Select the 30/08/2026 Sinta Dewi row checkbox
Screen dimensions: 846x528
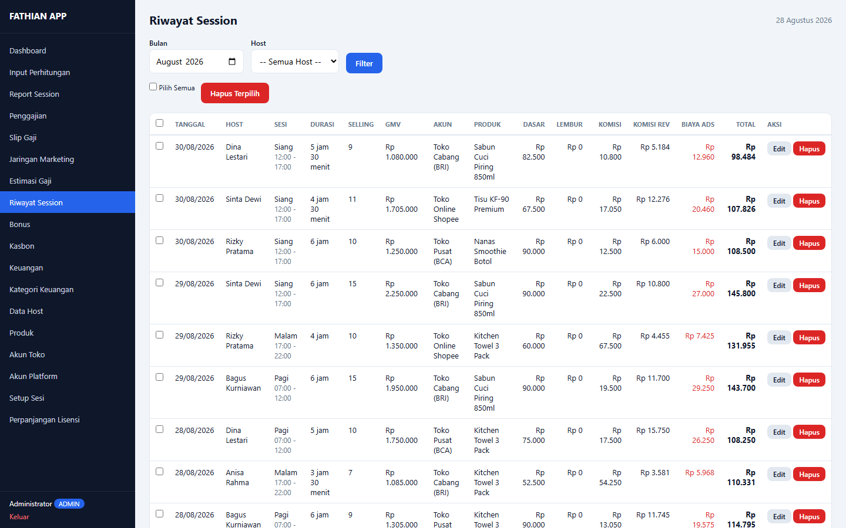click(159, 198)
